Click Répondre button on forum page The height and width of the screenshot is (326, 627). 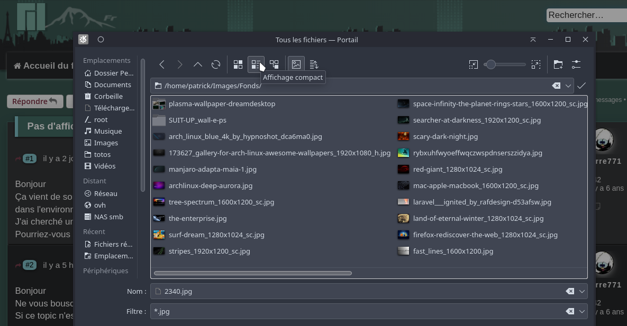point(35,101)
